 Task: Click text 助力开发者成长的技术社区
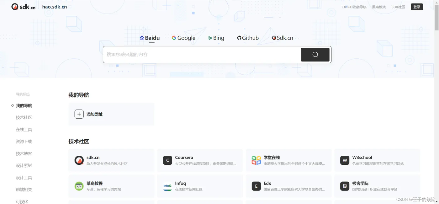tap(107, 164)
